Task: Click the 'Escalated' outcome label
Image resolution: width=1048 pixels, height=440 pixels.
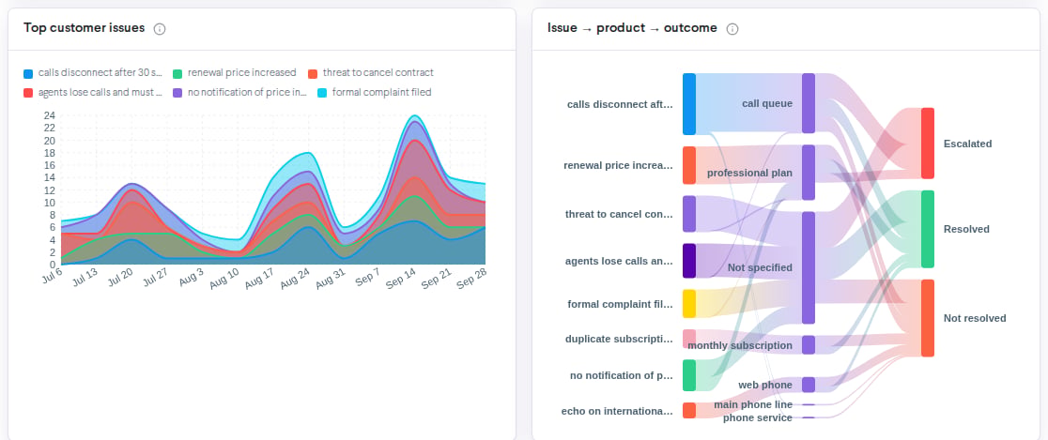Action: coord(967,144)
